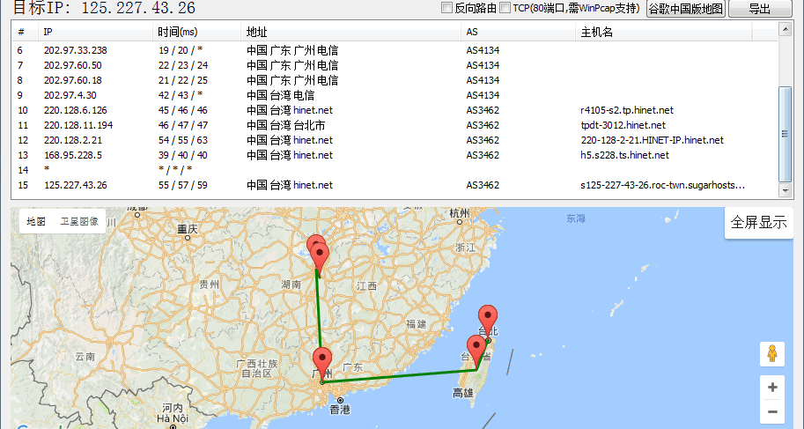Select the target row 125.227.43.26
Viewport: 804px width, 429px height.
tap(395, 185)
